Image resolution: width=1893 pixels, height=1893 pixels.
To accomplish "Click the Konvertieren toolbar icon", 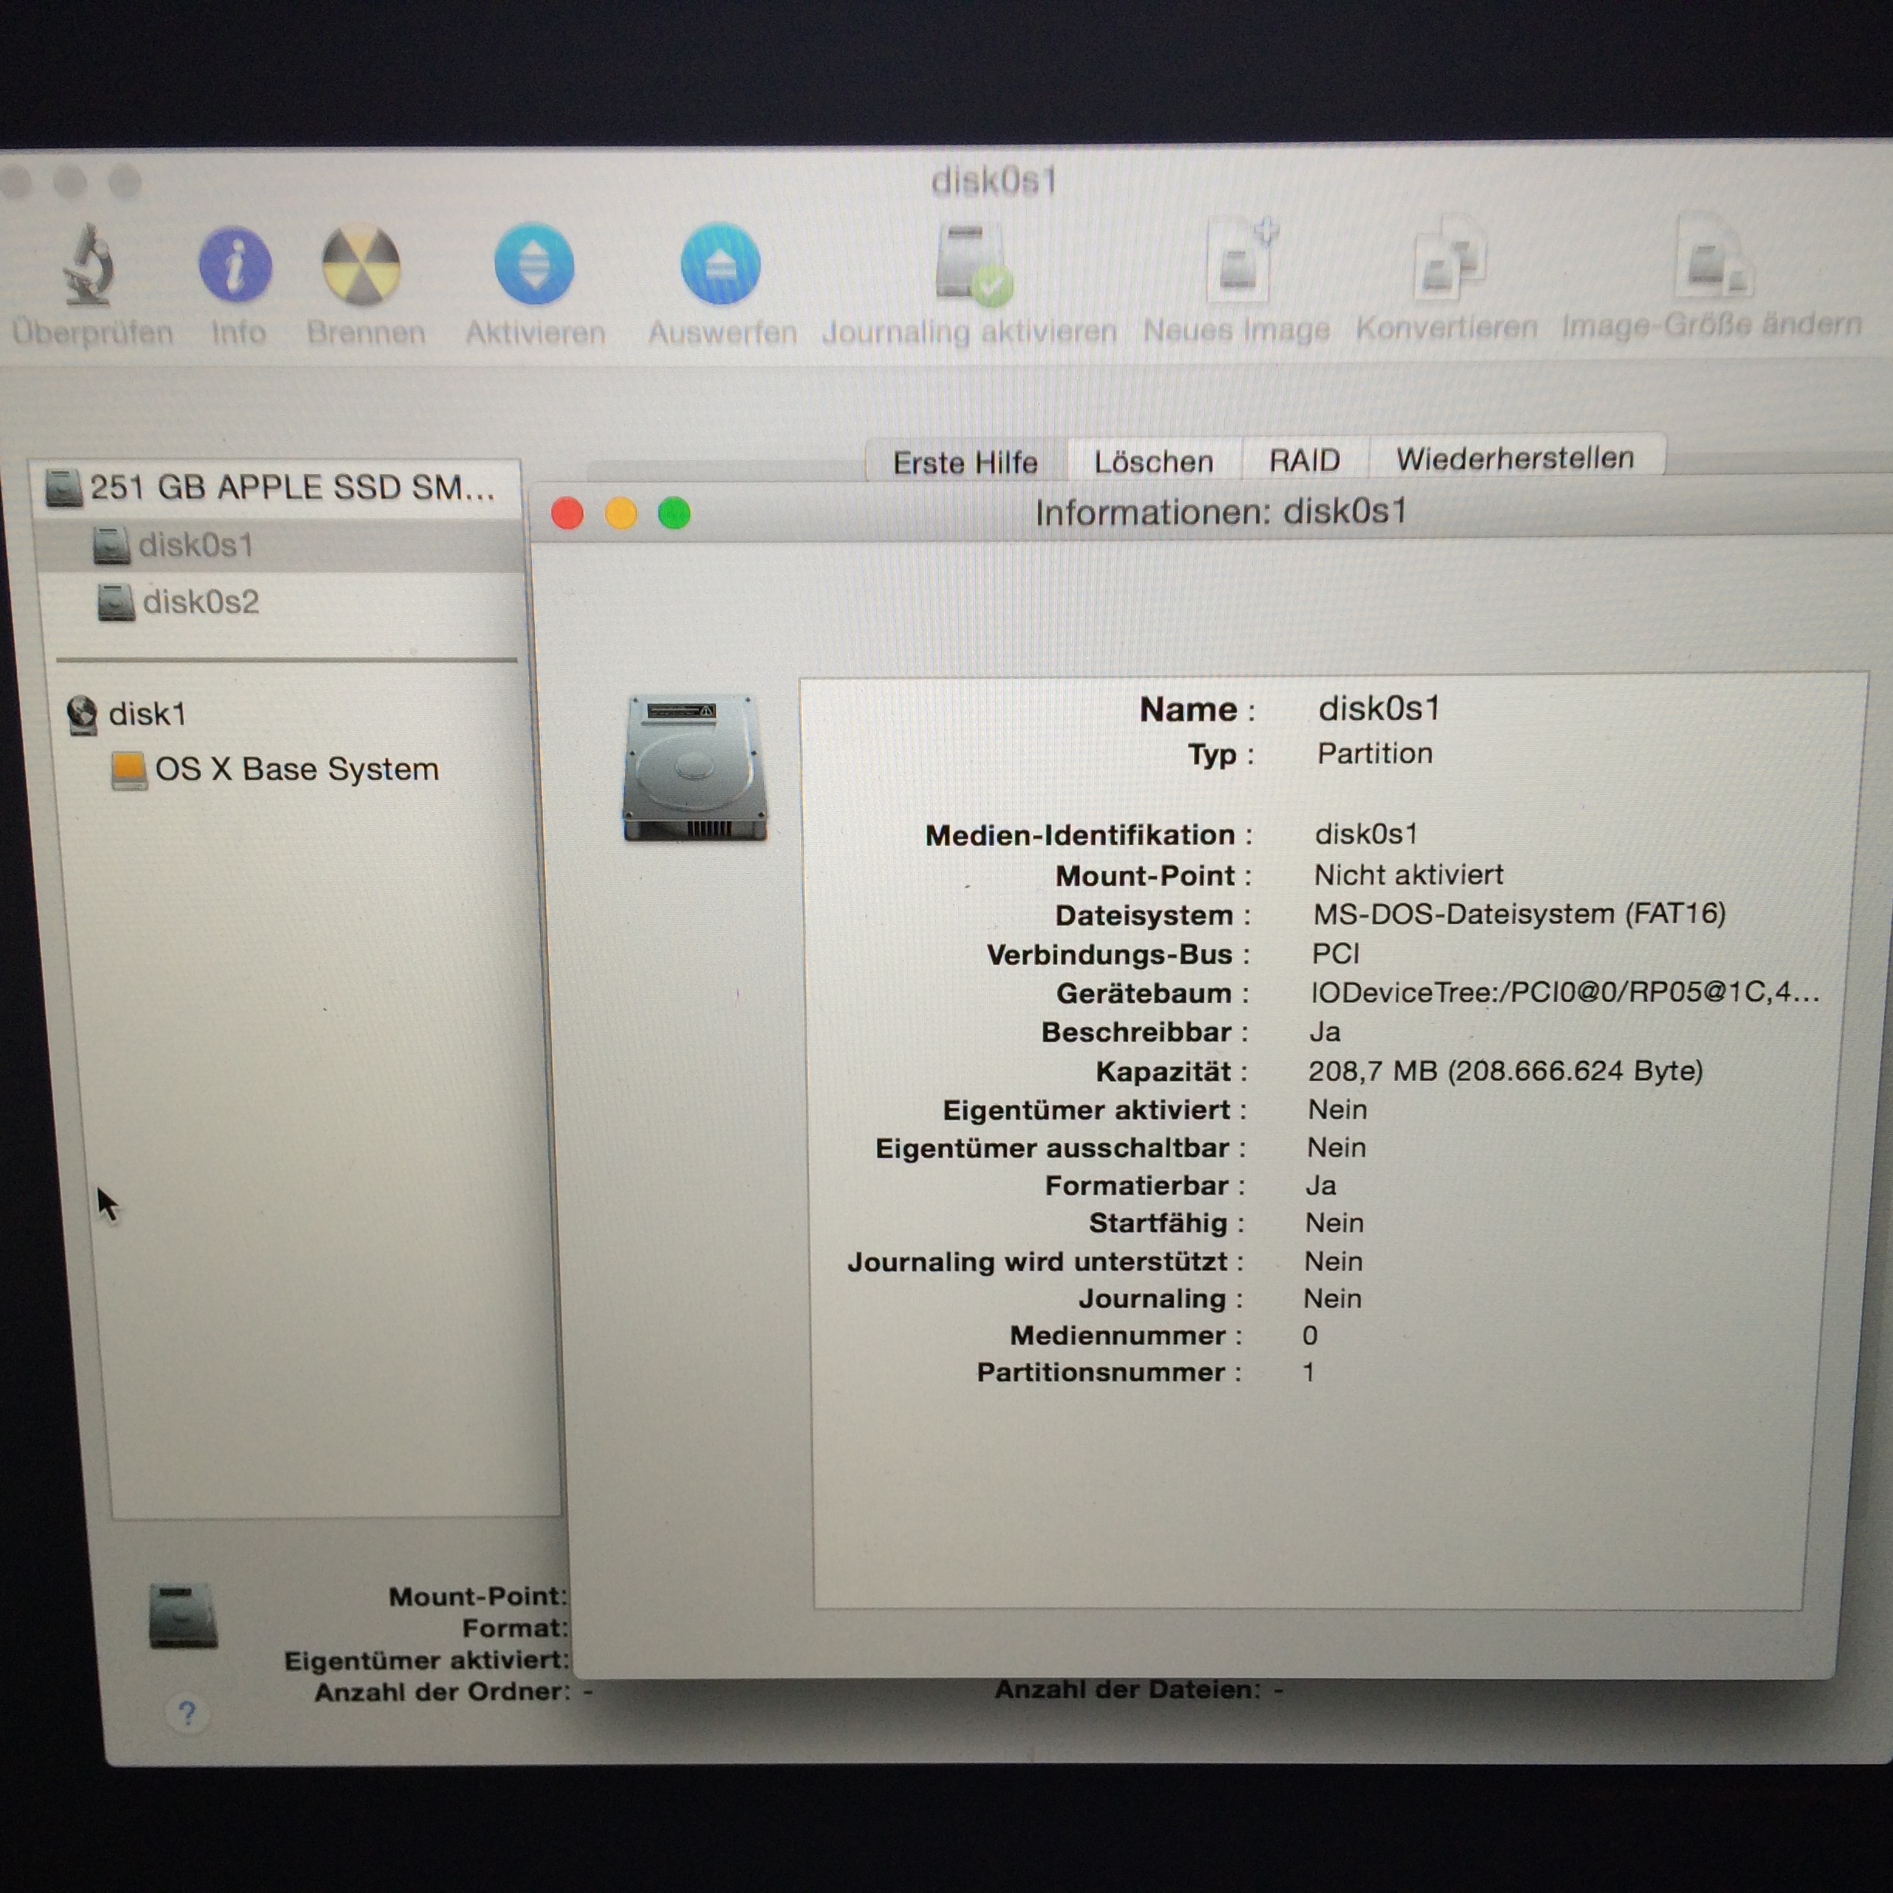I will (x=1448, y=257).
